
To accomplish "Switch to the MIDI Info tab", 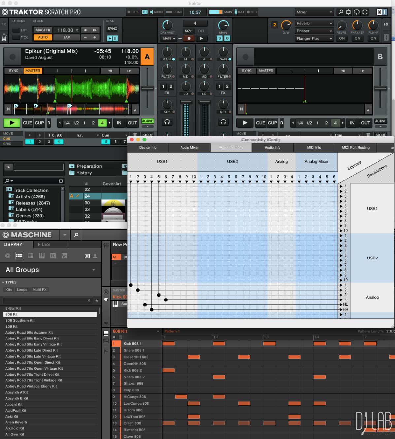I will pos(314,147).
